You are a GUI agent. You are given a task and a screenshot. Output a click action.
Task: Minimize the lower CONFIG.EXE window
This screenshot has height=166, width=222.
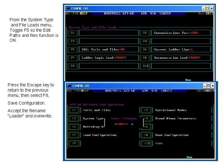pos(205,86)
